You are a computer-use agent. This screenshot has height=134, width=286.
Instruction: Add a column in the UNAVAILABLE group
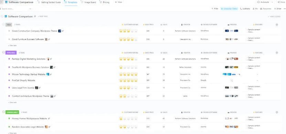(x=277, y=112)
